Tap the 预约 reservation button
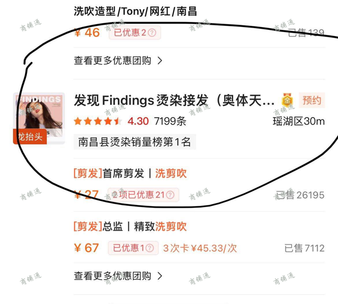338x304 pixels. 312,100
